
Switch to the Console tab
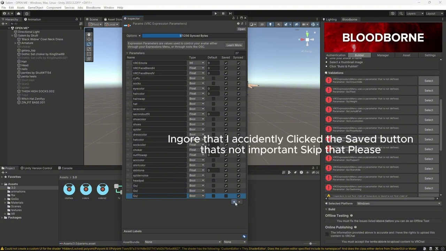65,168
